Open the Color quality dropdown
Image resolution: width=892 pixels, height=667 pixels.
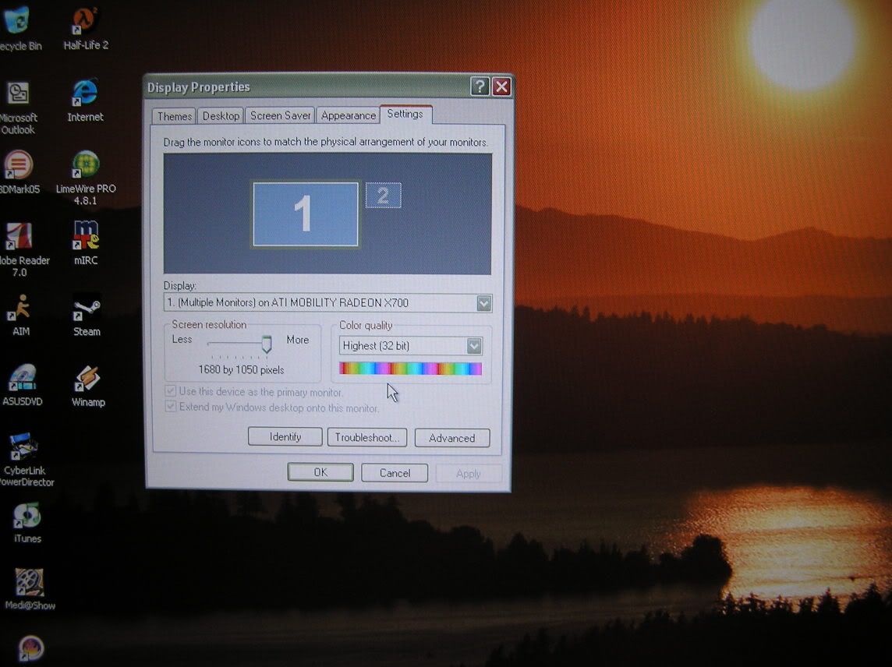[474, 345]
